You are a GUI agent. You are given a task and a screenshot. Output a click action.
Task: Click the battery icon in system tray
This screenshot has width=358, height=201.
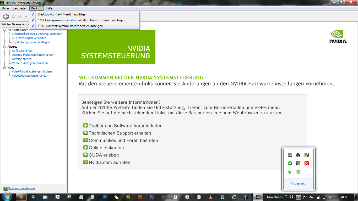click(324, 197)
